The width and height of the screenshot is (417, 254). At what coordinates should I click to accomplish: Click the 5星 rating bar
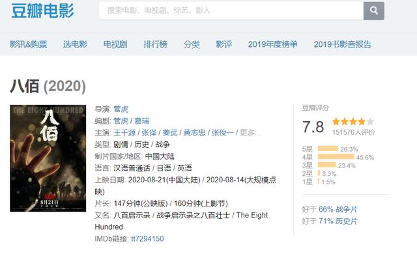pyautogui.click(x=328, y=148)
